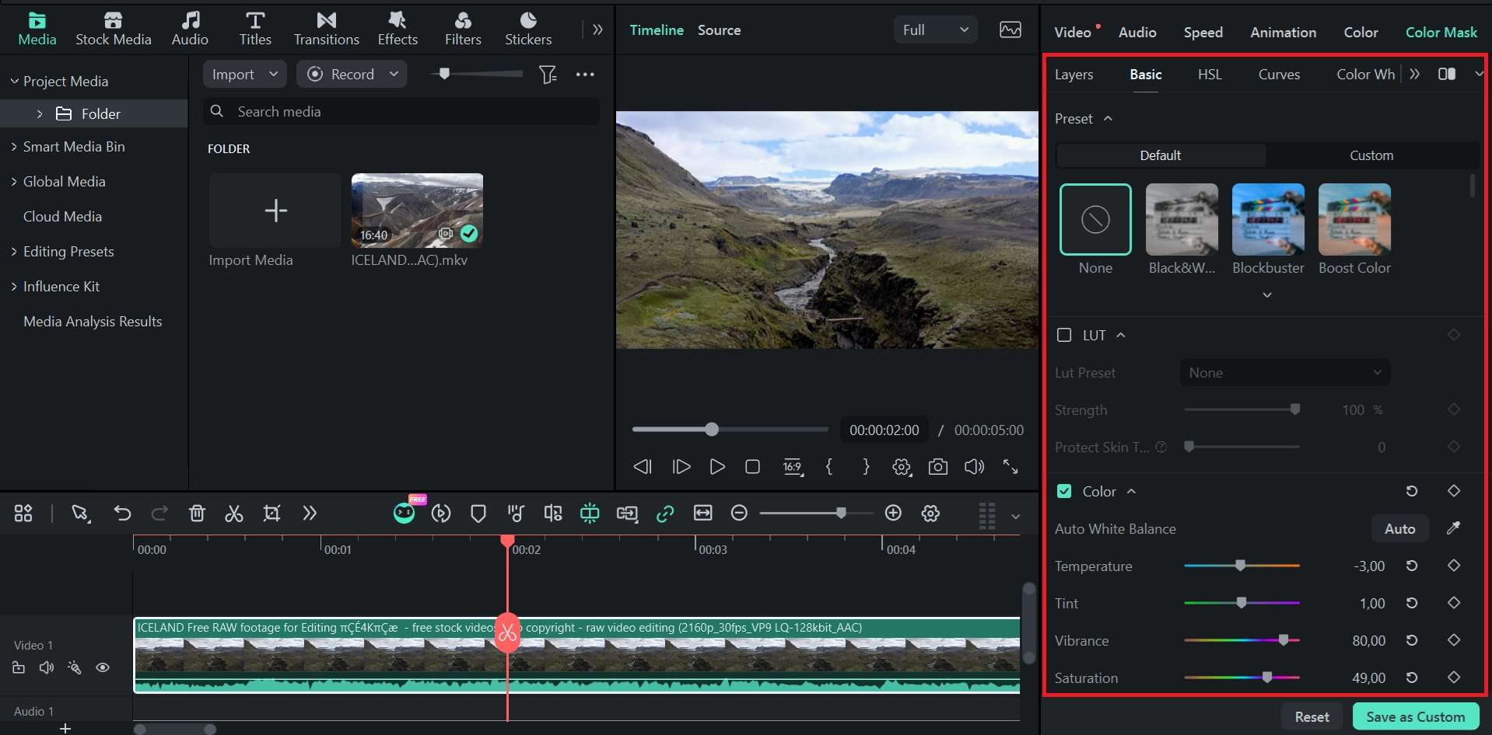
Task: Open the scope display icon above preview
Action: point(1010,30)
